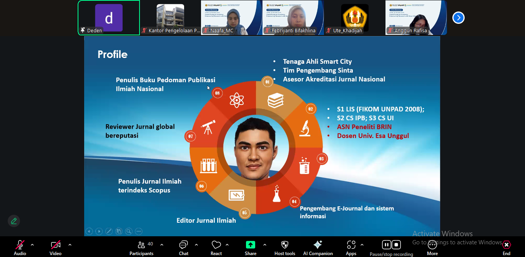525x257 pixels.
Task: Click 'Reviewer Jurnal global bereputasi' text
Action: coord(140,131)
